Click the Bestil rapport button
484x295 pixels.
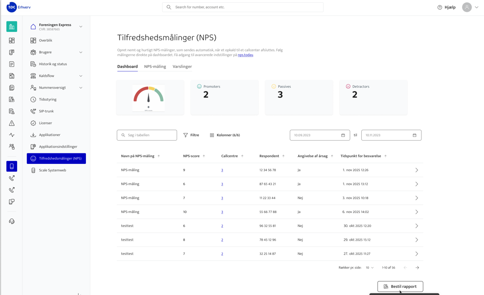(x=400, y=286)
